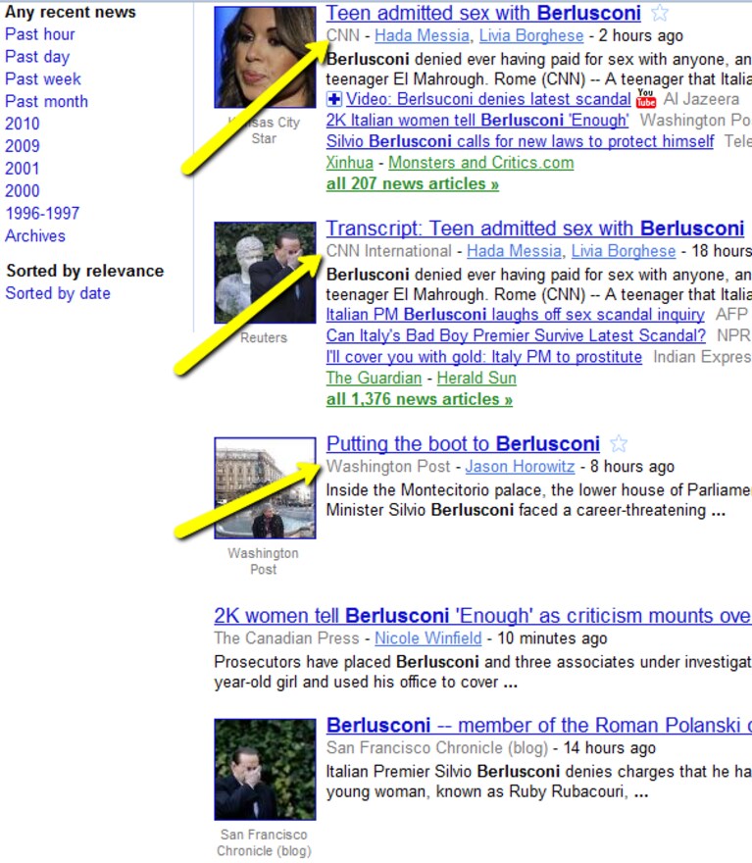
Task: Open Hada Messia in CNN International article
Action: [515, 251]
